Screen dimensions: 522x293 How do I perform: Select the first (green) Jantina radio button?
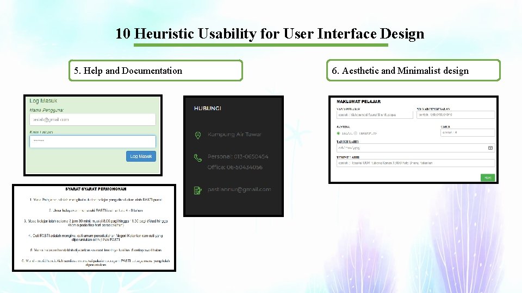[338, 133]
